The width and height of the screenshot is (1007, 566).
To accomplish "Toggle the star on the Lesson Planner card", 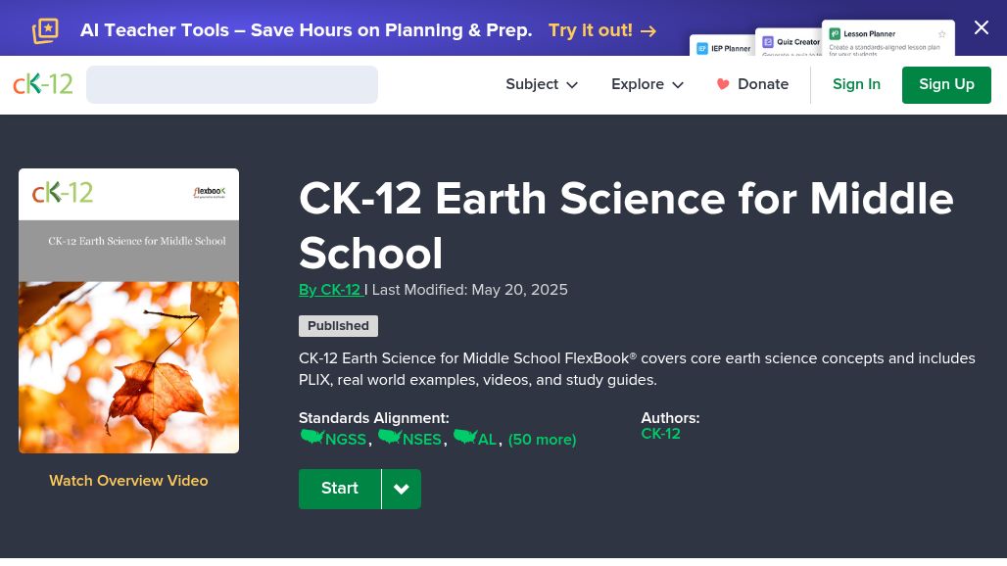I will (x=942, y=33).
